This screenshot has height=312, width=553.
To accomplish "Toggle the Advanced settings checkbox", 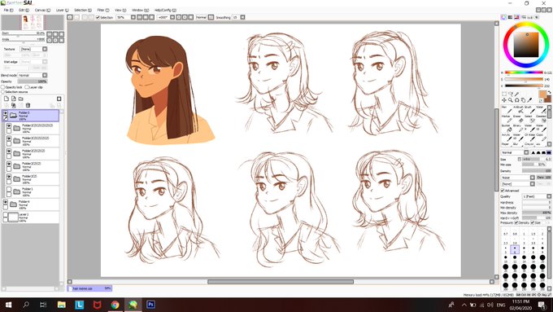I will 503,191.
